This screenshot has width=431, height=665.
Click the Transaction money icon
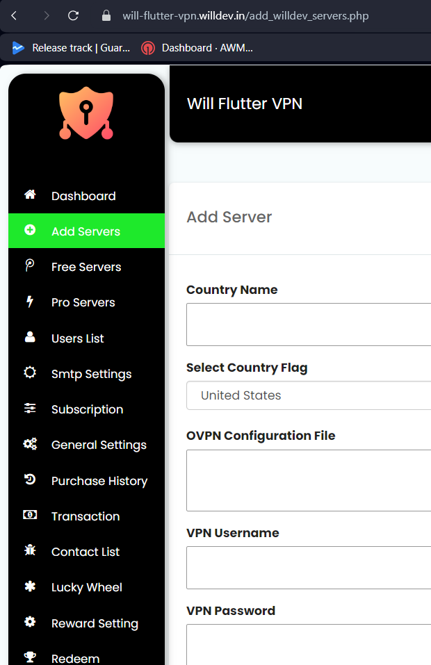(30, 515)
